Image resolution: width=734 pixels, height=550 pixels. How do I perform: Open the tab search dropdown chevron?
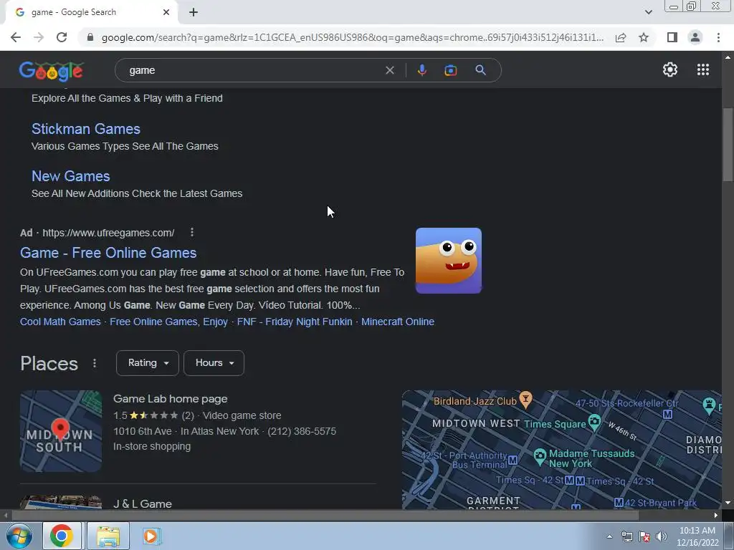pyautogui.click(x=648, y=12)
